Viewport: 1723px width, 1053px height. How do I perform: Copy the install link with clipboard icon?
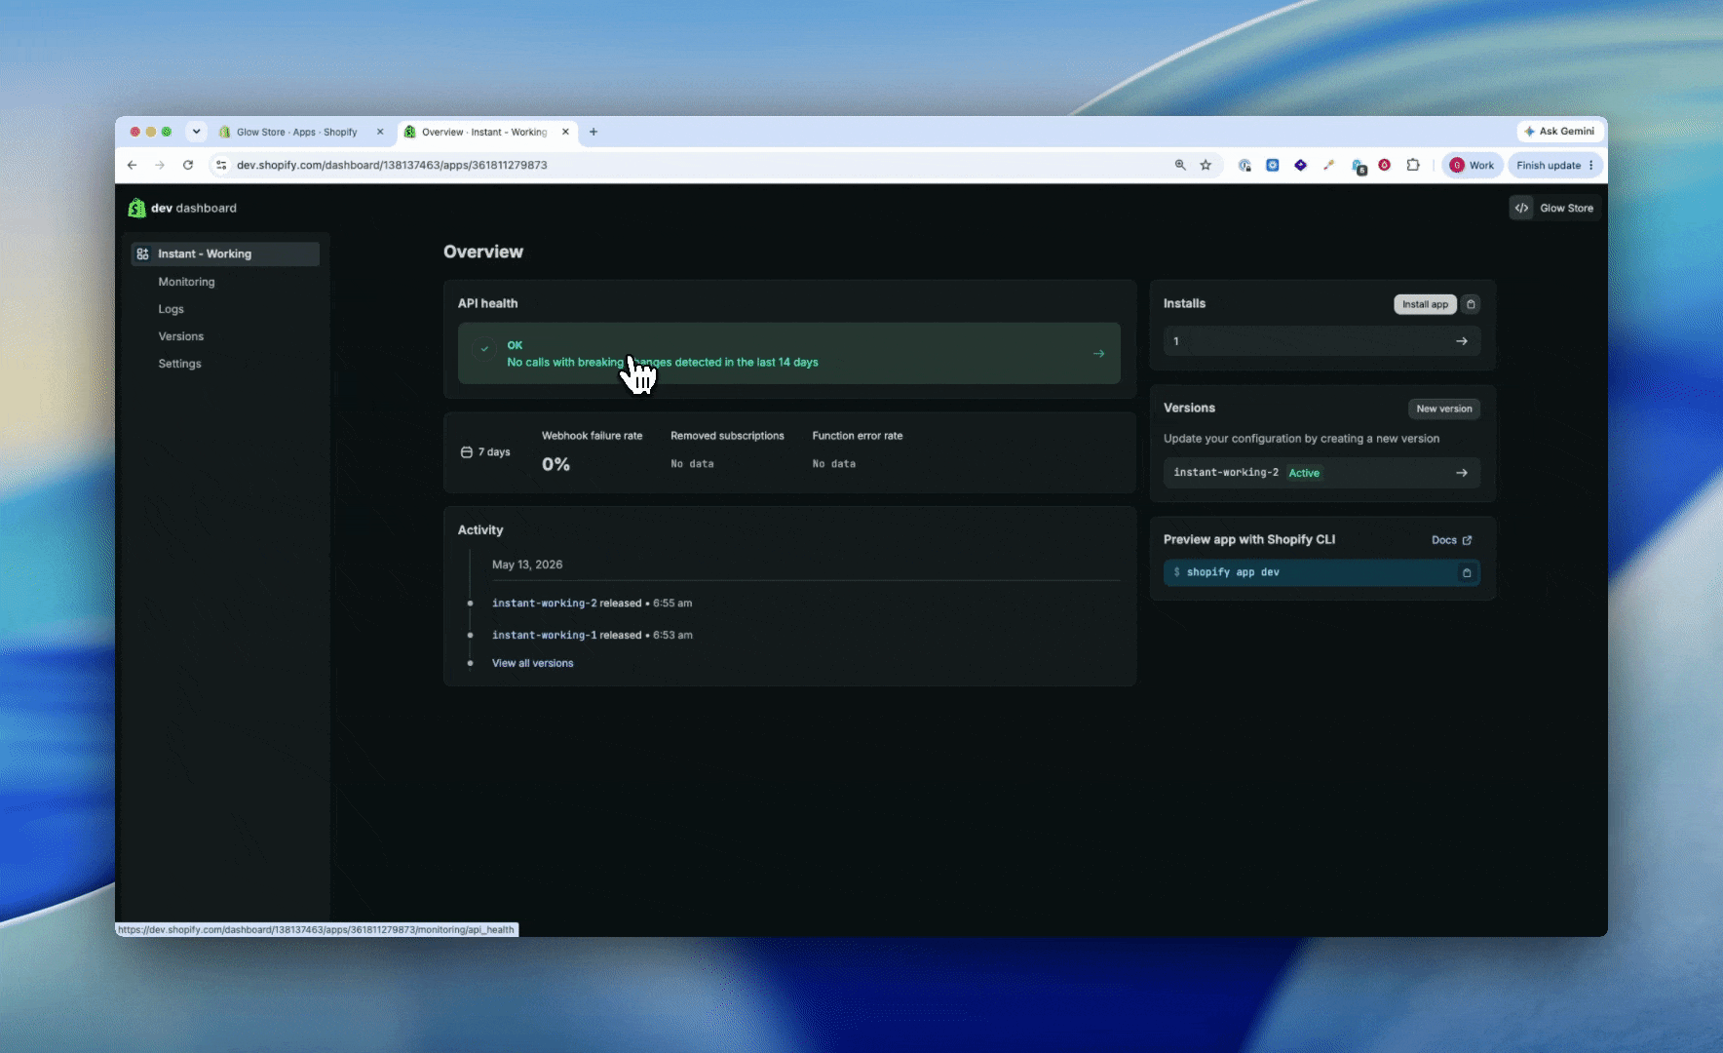[1472, 304]
